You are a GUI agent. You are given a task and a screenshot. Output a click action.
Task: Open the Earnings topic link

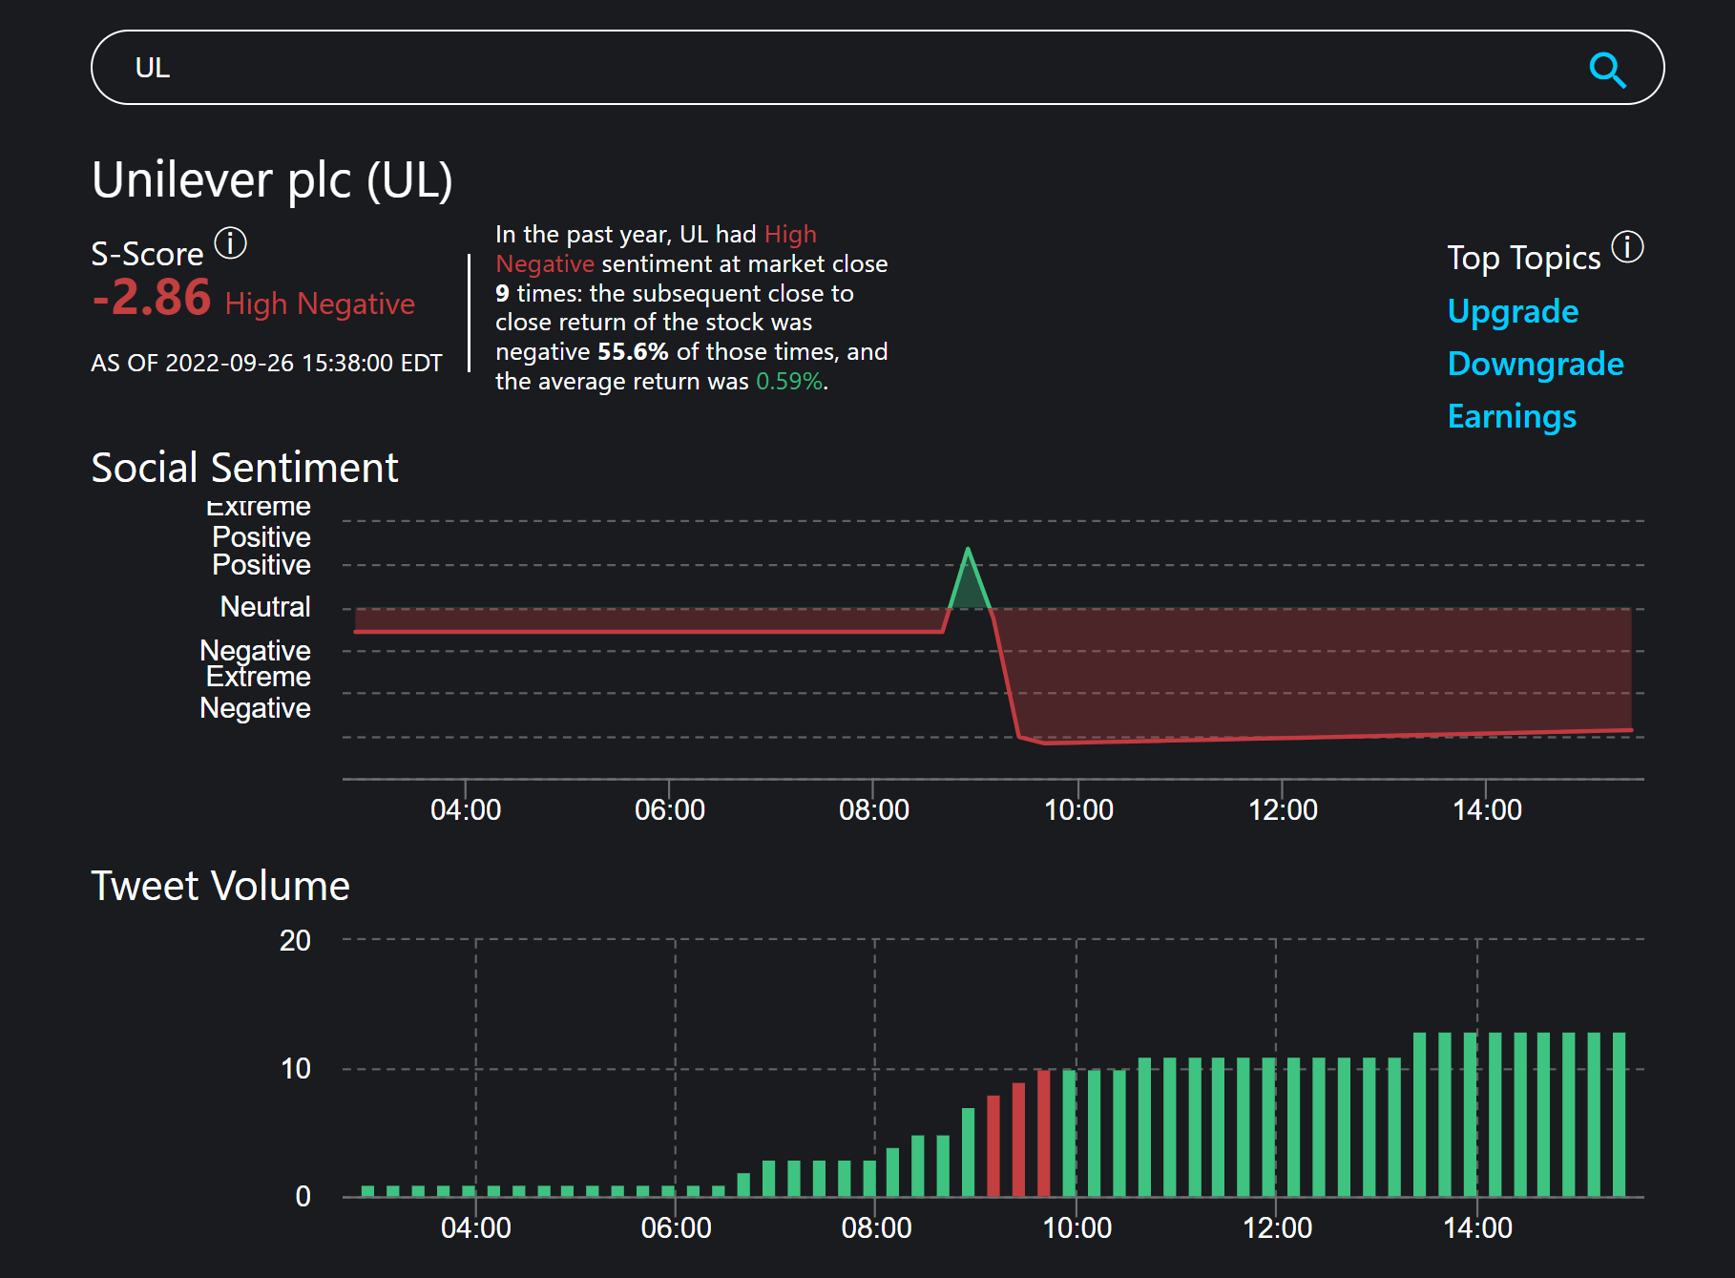[x=1512, y=417]
